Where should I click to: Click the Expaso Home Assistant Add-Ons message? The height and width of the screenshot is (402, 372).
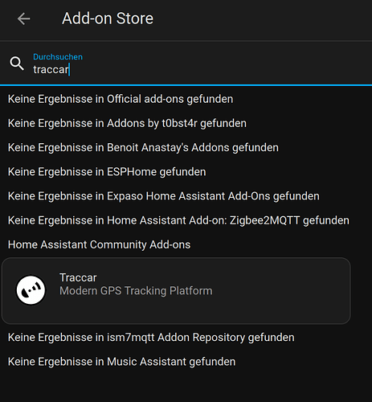pyautogui.click(x=164, y=196)
